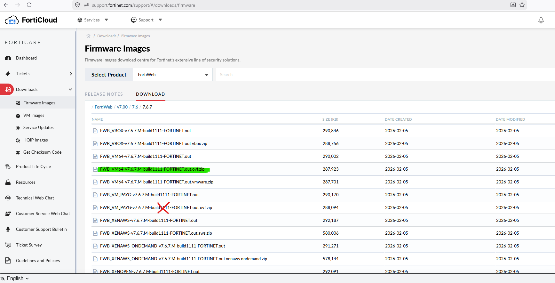Click the Get Checksum Code hash icon
The width and height of the screenshot is (555, 283).
tap(18, 153)
